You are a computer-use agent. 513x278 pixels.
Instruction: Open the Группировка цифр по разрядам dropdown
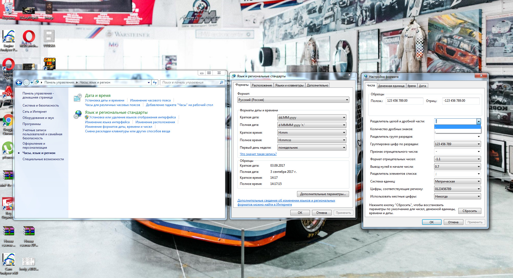point(457,144)
